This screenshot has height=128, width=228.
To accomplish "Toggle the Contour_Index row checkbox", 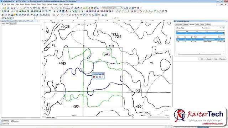I will 192,42.
